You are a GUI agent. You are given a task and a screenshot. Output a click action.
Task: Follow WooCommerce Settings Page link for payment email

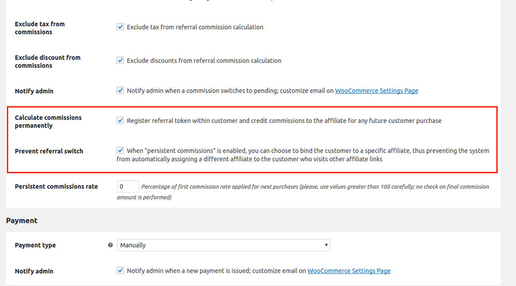point(349,271)
